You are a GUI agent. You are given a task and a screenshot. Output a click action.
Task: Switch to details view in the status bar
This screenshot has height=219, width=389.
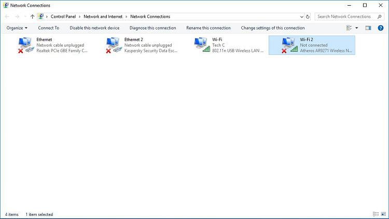(x=376, y=214)
